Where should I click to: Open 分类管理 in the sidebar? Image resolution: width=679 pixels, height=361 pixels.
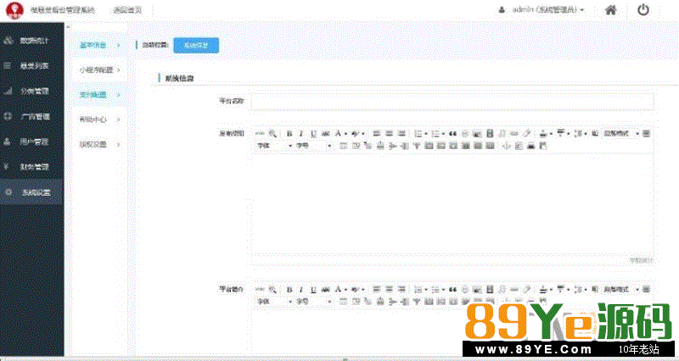pos(32,92)
